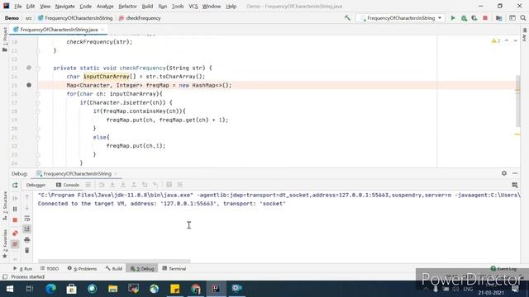Collapse the for loop fold on line 16
529x297 pixels.
[x=38, y=94]
